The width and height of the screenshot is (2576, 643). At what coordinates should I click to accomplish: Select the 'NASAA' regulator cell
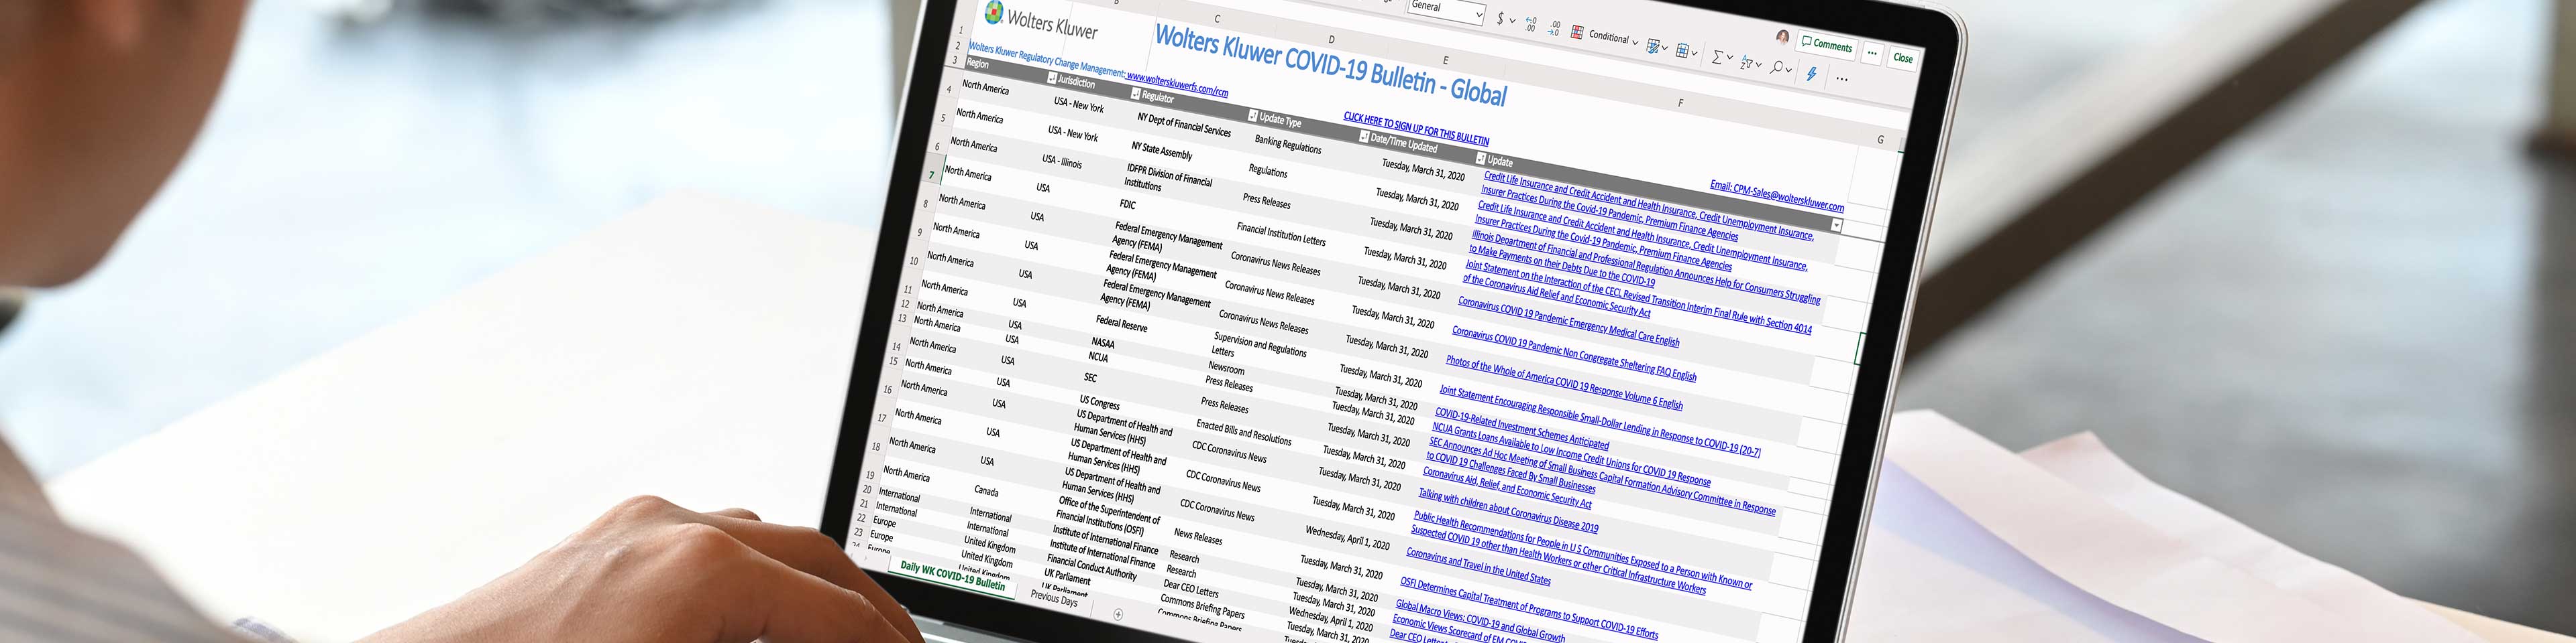tap(1103, 342)
